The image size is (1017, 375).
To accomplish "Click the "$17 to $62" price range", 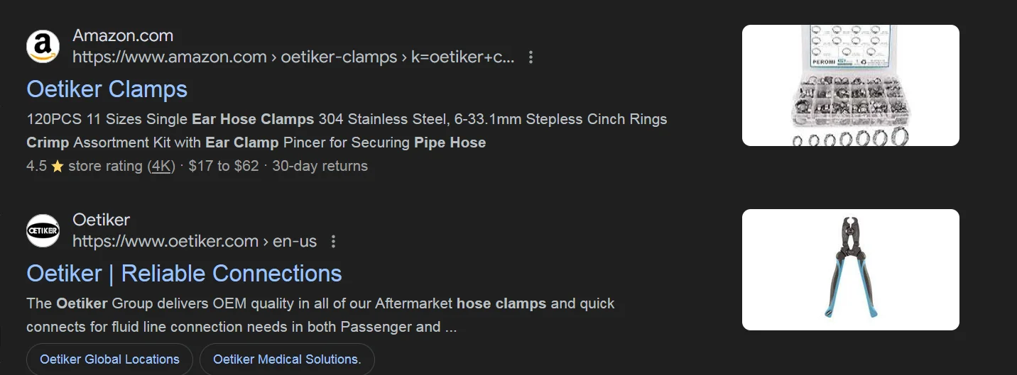I will [224, 167].
